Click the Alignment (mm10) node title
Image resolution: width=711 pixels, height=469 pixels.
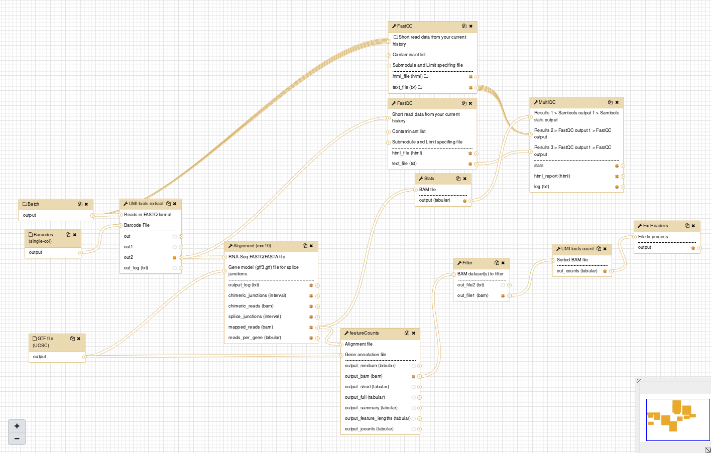[x=252, y=246]
